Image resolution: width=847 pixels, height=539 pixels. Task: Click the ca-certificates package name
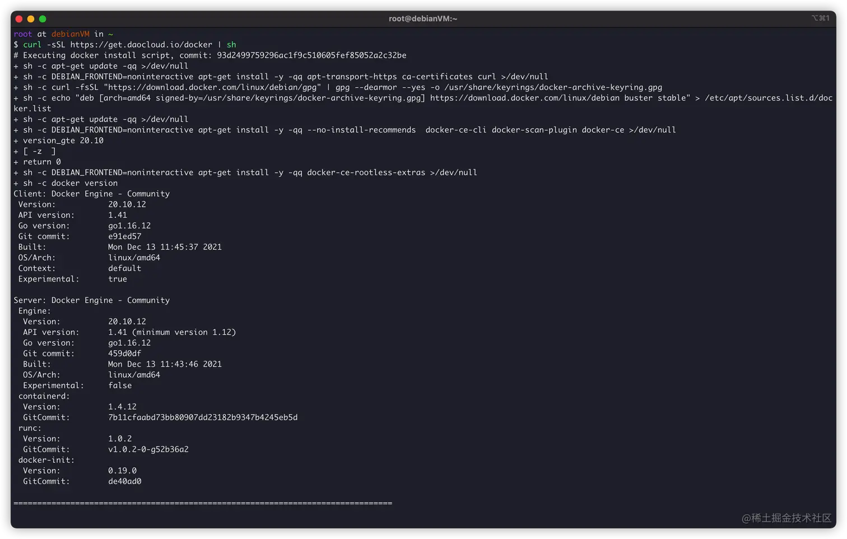(437, 77)
